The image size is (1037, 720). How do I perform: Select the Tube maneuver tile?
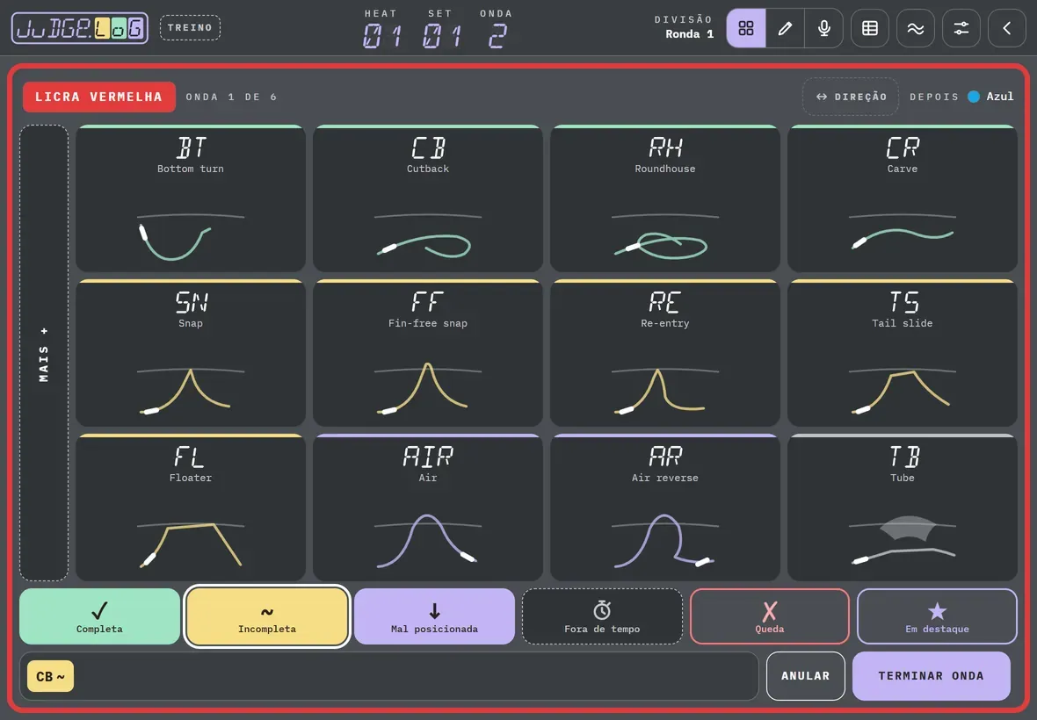point(902,508)
